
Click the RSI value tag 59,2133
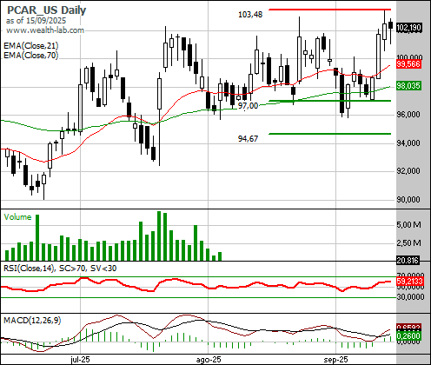click(410, 282)
